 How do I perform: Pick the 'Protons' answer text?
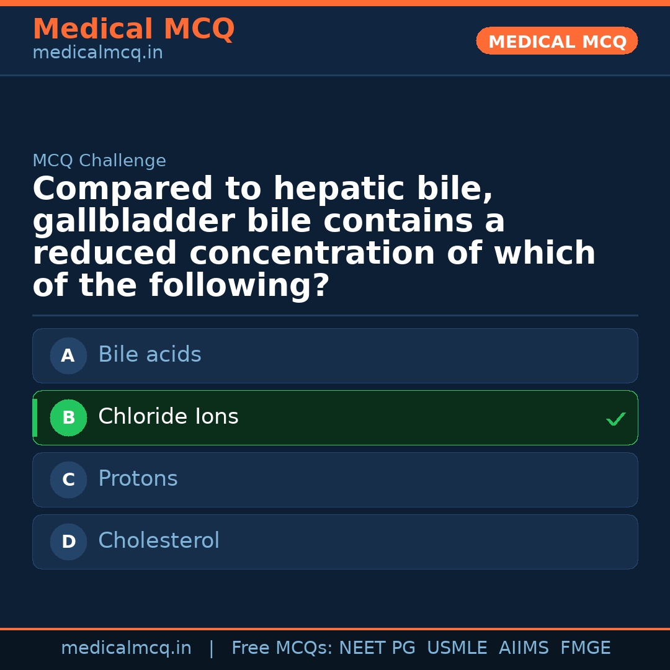point(138,479)
